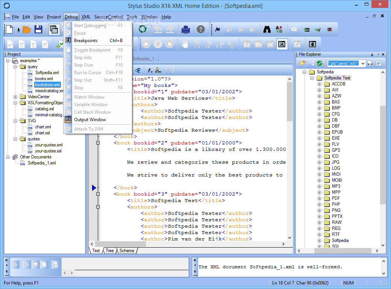The image size is (391, 289).
Task: Close the File Explorer panel
Action: 383,55
